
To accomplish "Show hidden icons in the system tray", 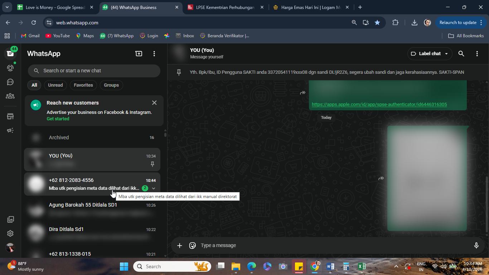I will pos(396,266).
